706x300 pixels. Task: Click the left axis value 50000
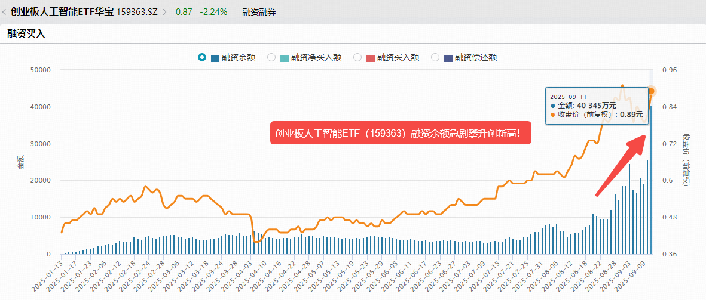39,70
